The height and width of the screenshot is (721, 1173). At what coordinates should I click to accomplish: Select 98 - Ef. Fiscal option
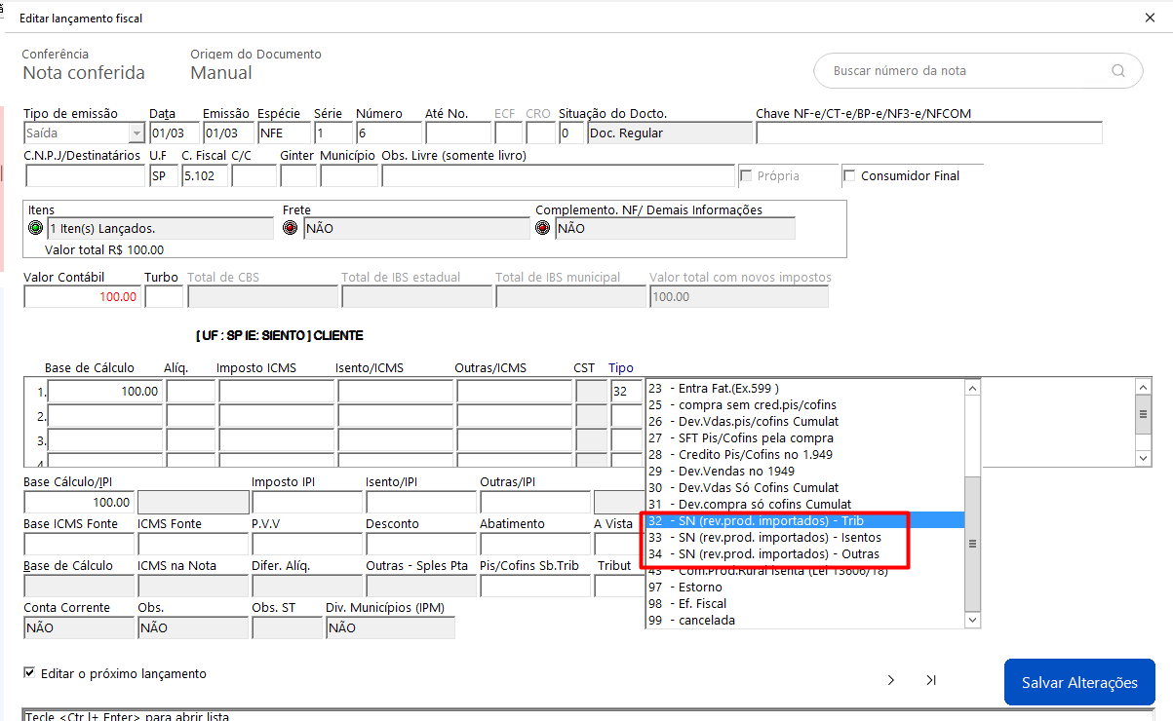point(805,603)
